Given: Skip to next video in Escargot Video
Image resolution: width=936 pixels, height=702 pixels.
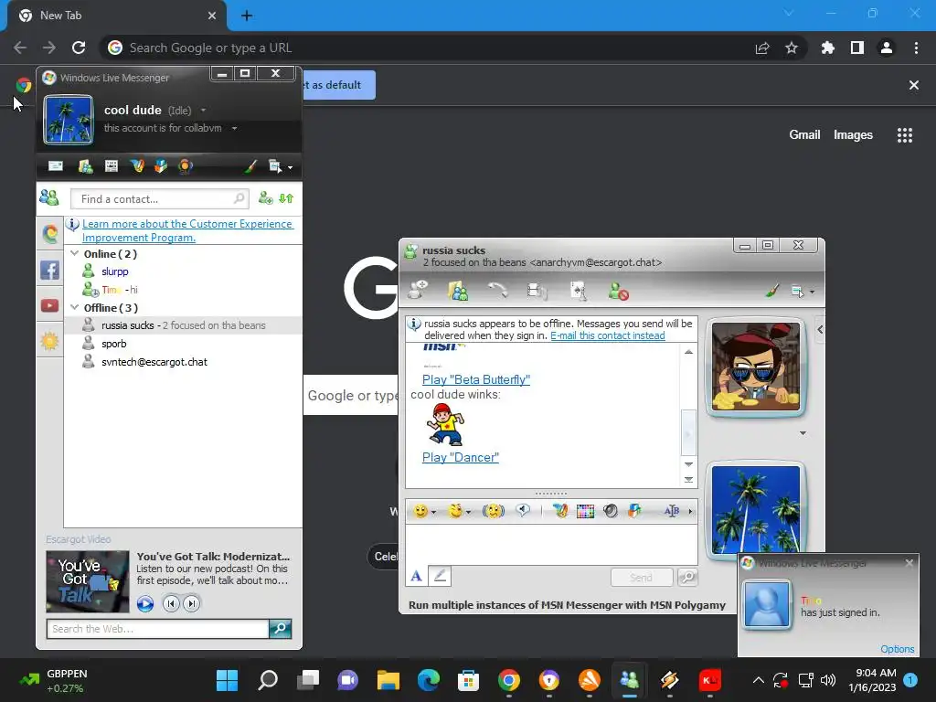Looking at the screenshot, I should tap(192, 604).
